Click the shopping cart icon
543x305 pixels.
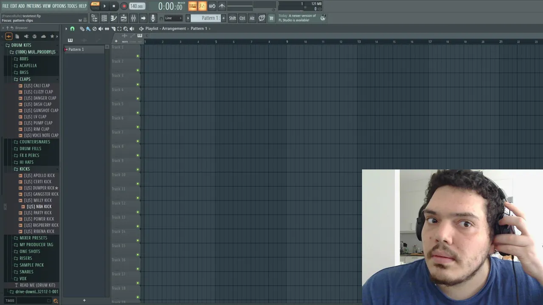[x=271, y=18]
